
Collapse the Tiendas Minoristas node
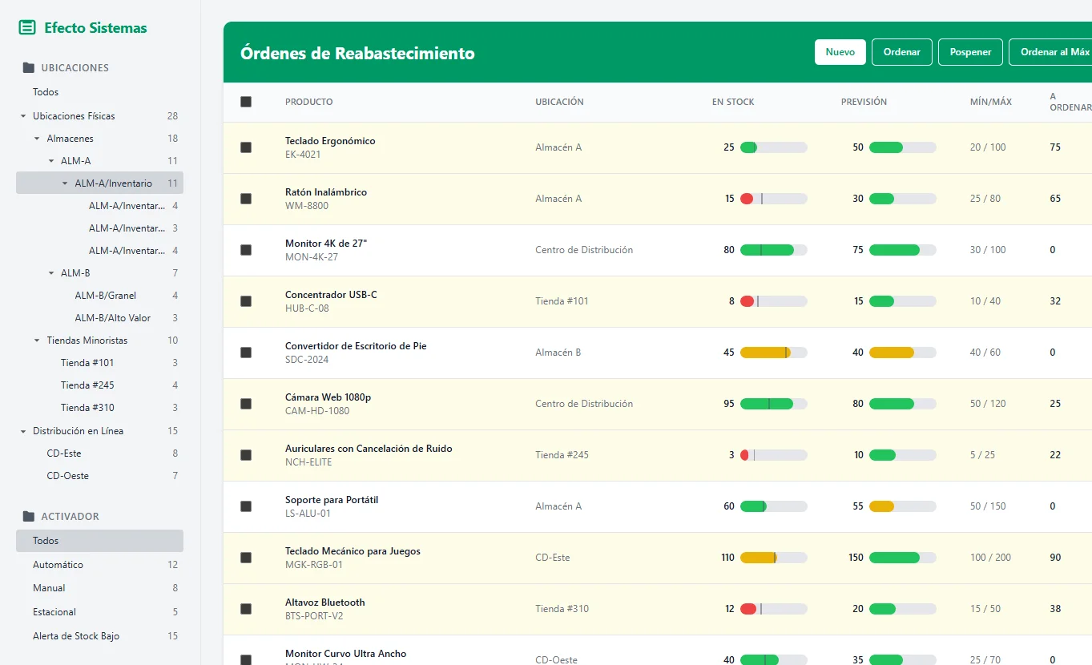click(x=35, y=340)
